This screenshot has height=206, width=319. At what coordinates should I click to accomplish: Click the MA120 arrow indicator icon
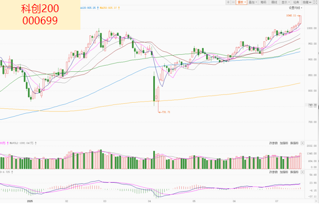[98, 8]
